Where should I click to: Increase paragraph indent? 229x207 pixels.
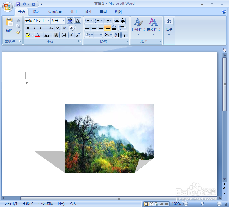pos(123,21)
